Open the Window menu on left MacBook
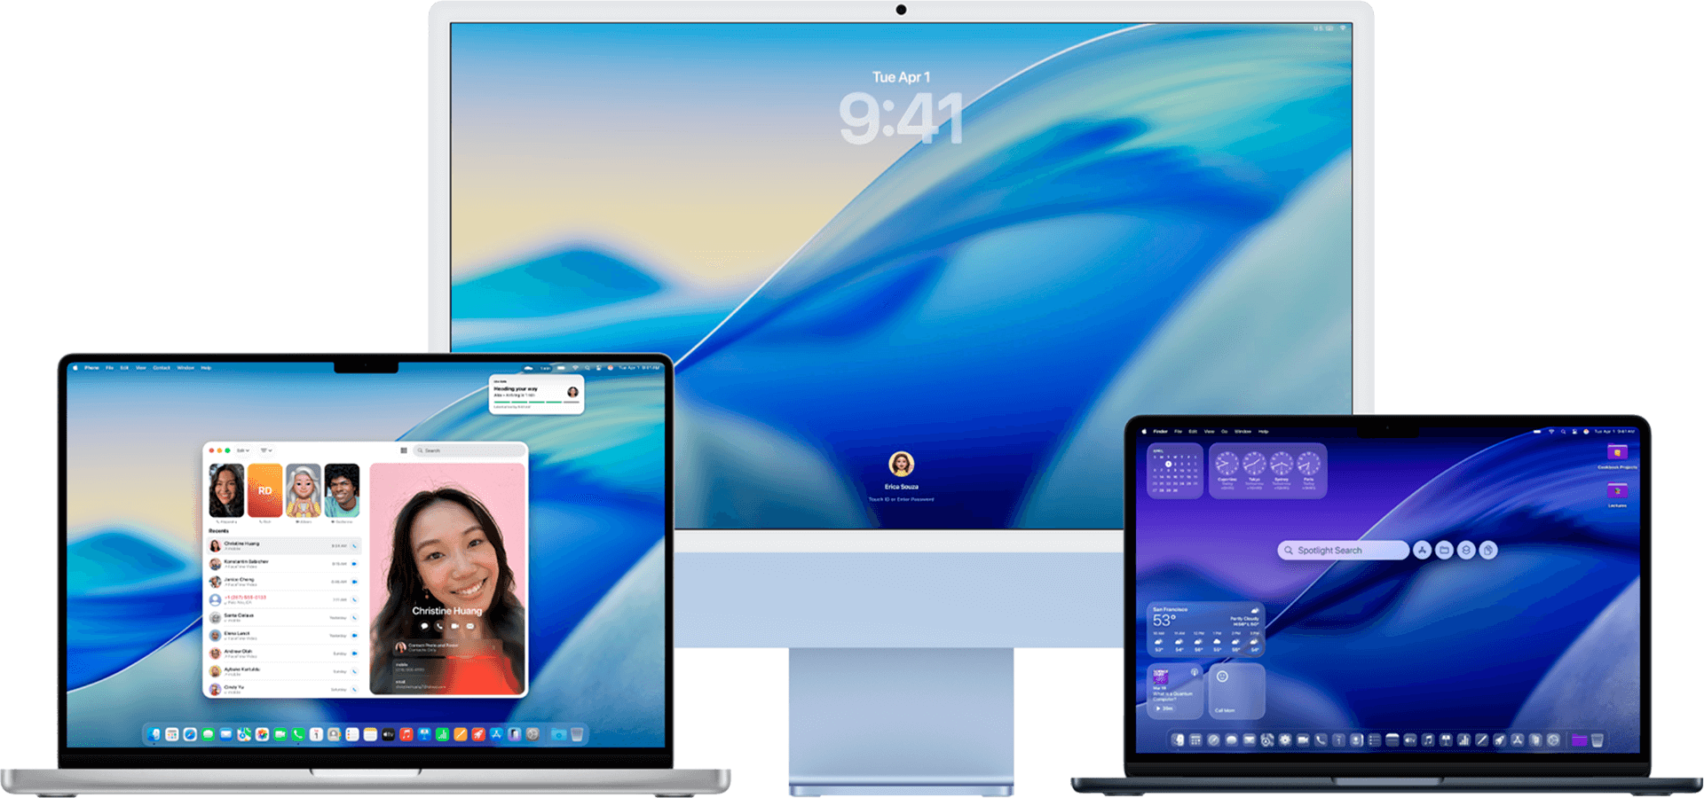 point(185,367)
